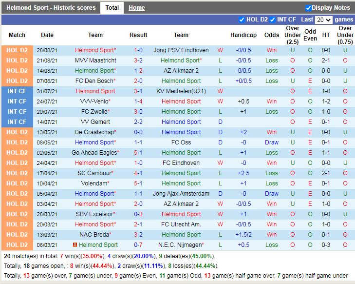Click the date 31/07/21

[x=47, y=91]
